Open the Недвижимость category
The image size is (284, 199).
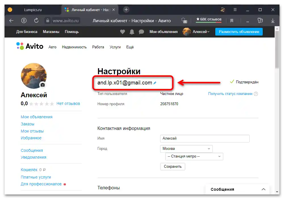(x=74, y=47)
